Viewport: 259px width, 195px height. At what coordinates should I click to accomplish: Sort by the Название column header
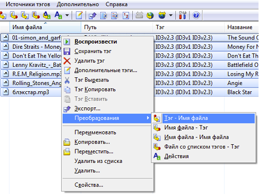[241, 27]
